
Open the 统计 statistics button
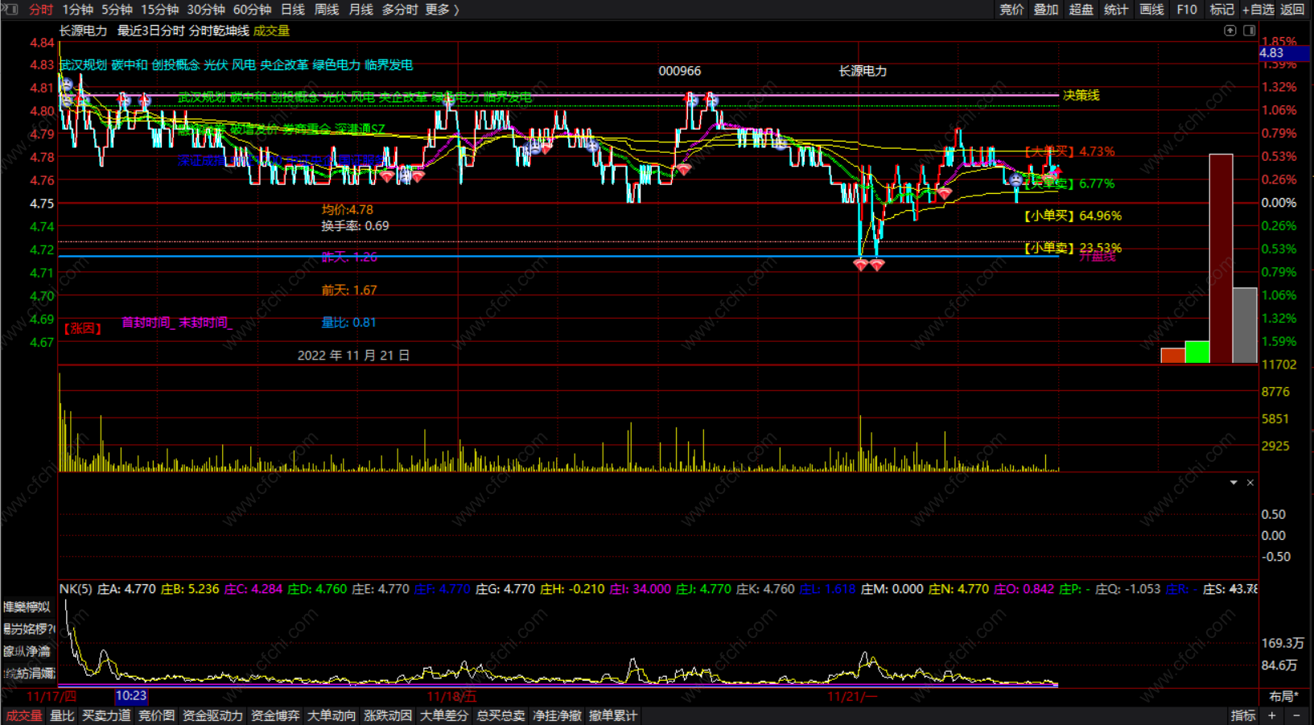(1116, 10)
